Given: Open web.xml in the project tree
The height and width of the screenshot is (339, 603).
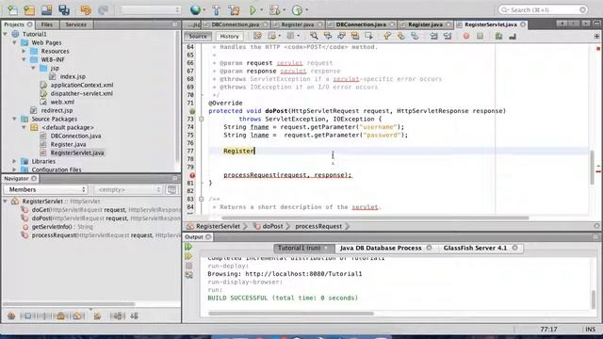Looking at the screenshot, I should click(62, 102).
